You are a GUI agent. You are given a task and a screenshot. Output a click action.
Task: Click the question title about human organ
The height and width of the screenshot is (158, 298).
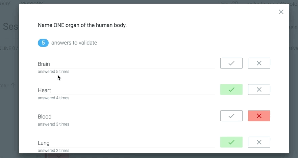(x=82, y=25)
